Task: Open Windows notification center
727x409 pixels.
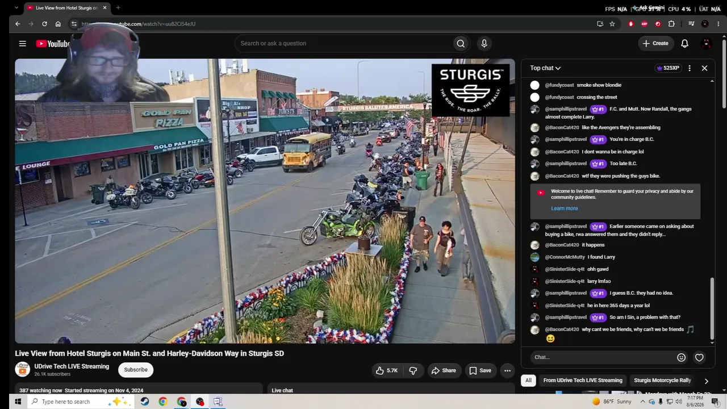Action: pyautogui.click(x=715, y=402)
